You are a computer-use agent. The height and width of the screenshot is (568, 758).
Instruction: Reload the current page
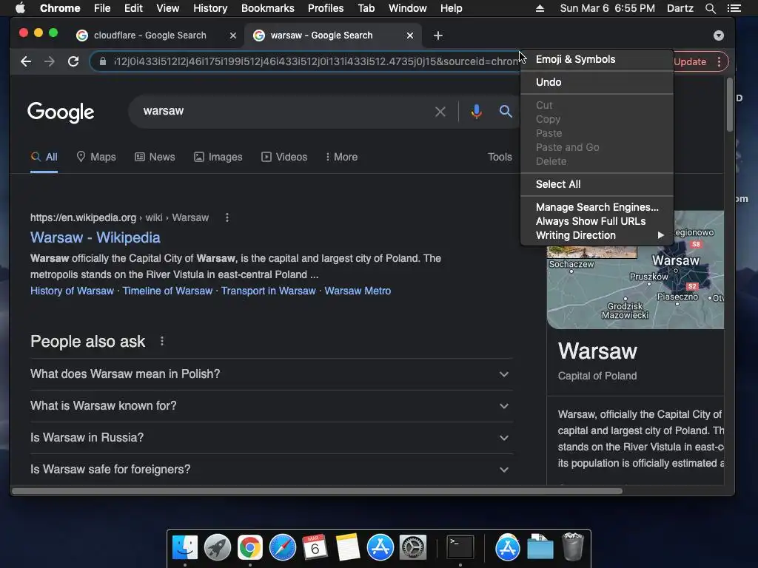[73, 61]
